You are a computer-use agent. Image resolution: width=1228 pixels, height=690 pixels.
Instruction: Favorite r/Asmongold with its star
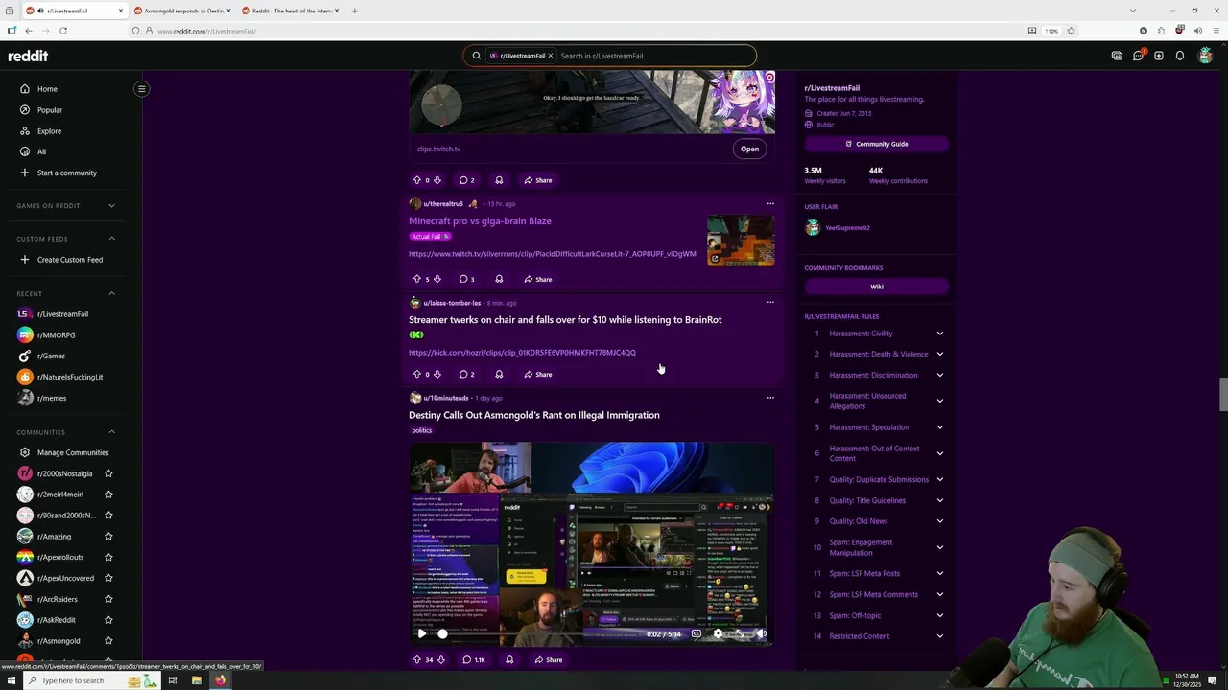click(108, 641)
